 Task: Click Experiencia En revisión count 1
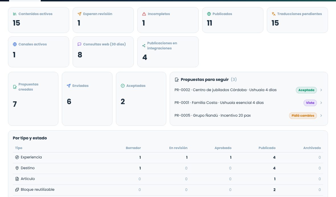tap(187, 158)
